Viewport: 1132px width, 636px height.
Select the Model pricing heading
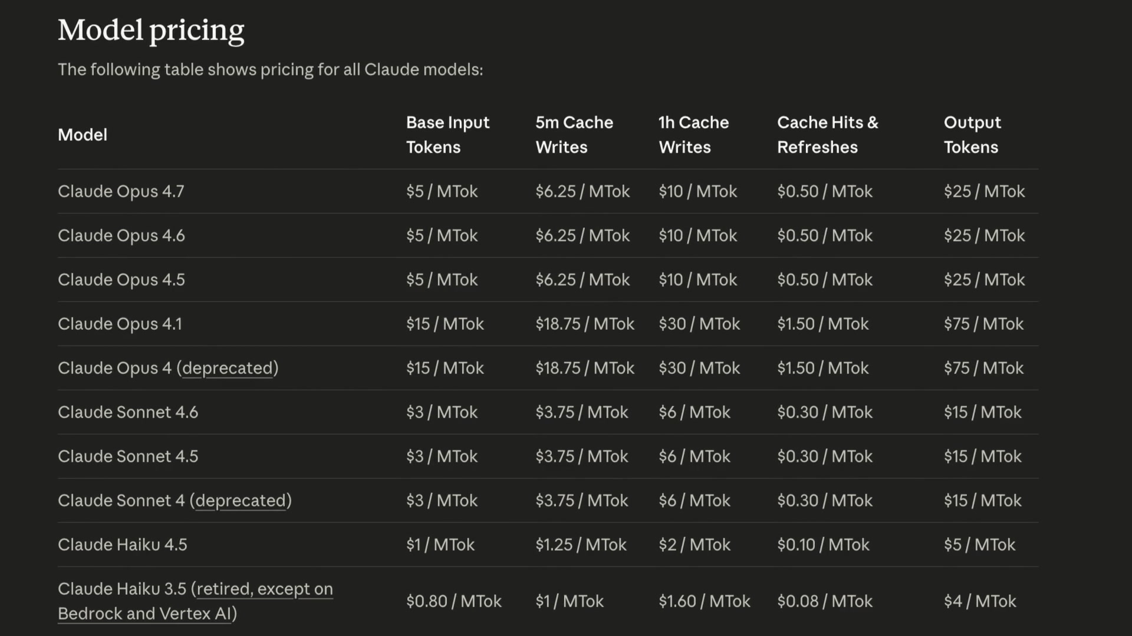151,31
